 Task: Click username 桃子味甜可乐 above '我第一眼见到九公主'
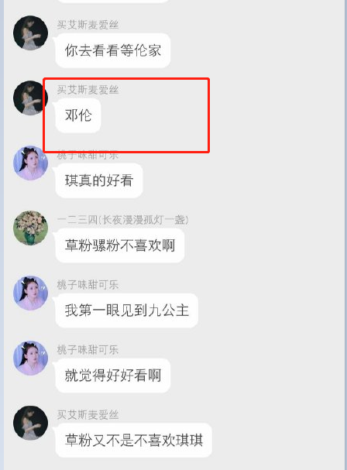tap(88, 285)
